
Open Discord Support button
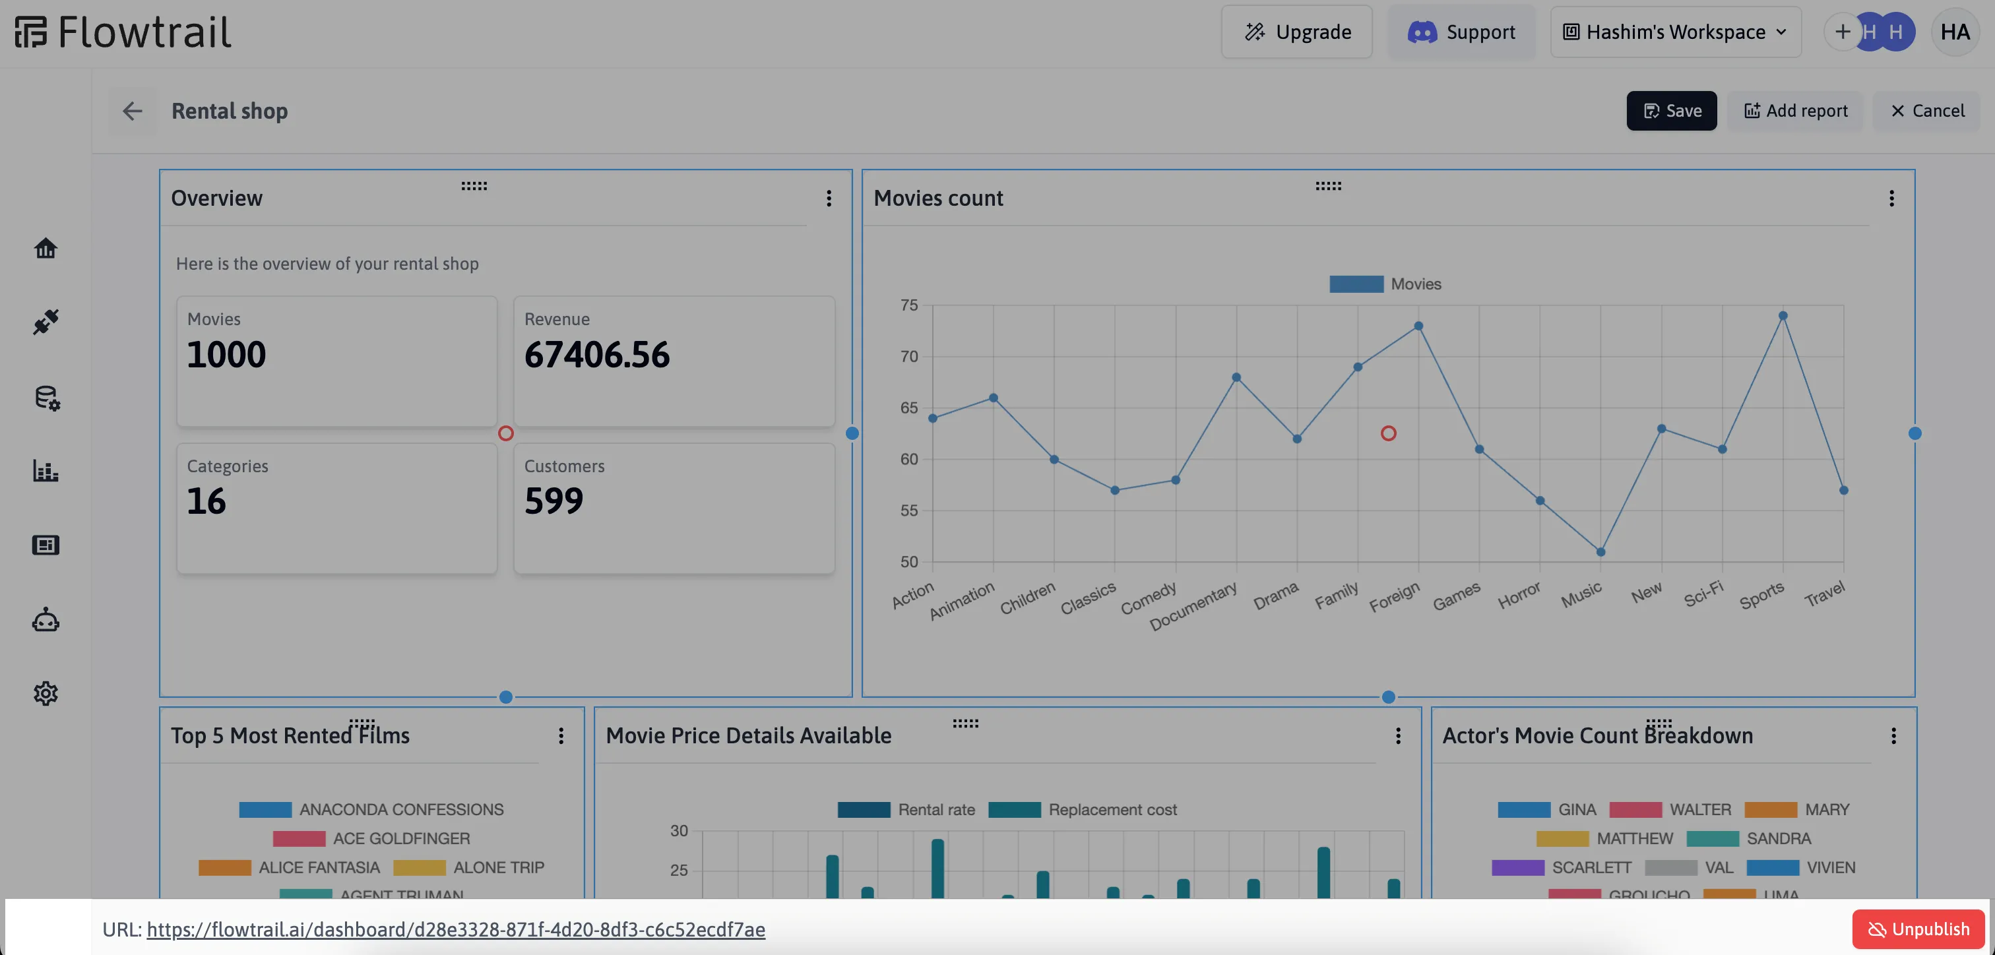(x=1461, y=32)
